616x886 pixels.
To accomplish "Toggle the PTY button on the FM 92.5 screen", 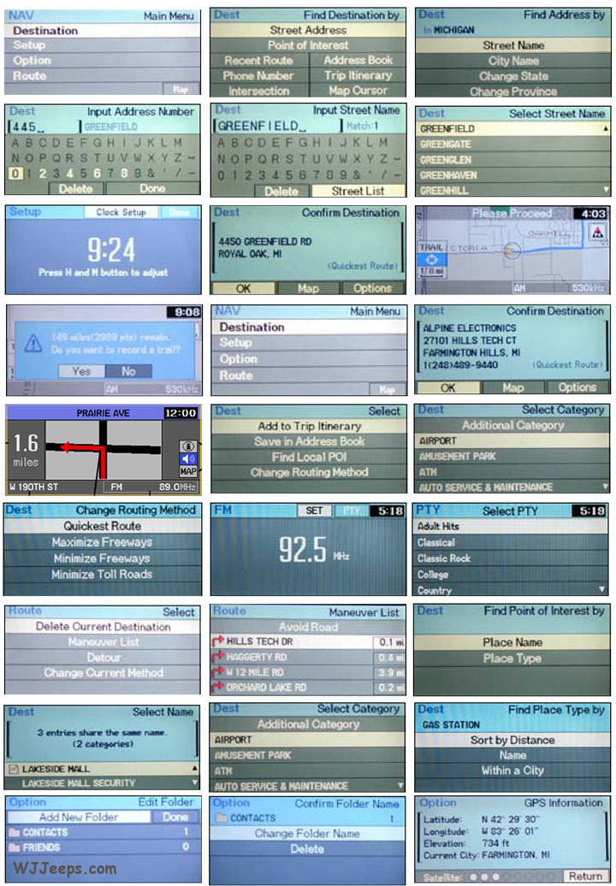I will tap(349, 511).
